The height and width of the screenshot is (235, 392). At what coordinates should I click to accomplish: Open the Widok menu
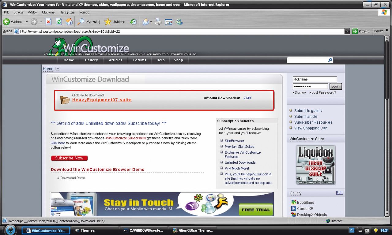(x=33, y=12)
